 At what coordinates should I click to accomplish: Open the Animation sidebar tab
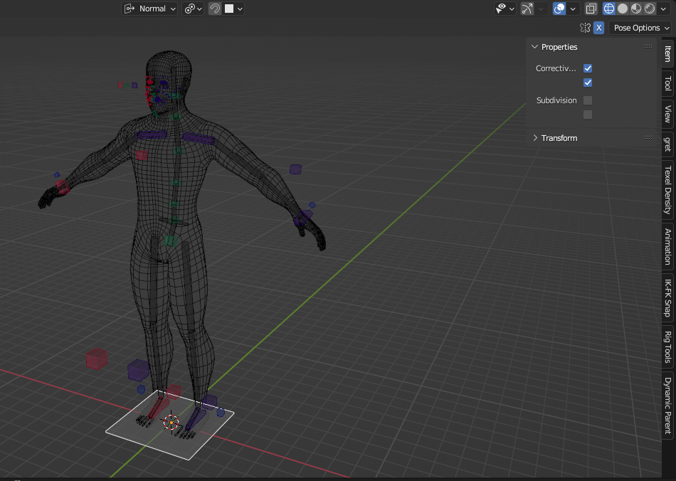pos(666,245)
